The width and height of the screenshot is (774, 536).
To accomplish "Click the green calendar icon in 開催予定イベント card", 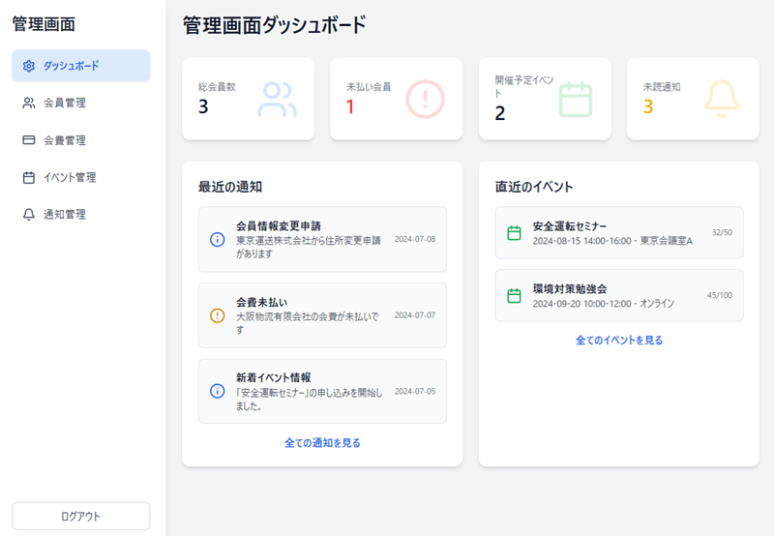I will point(576,100).
